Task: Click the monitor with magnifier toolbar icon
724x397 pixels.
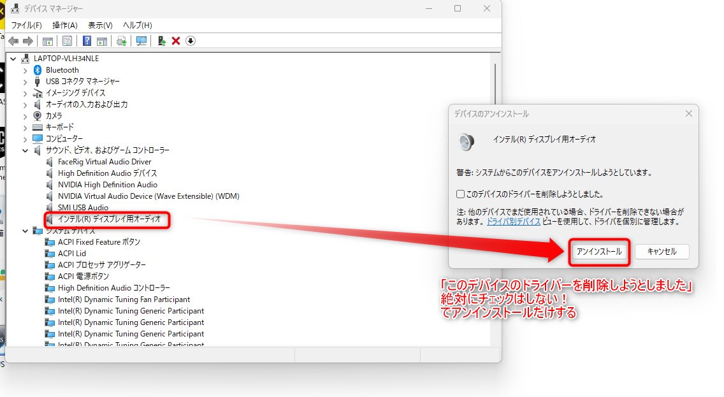Action: [141, 40]
